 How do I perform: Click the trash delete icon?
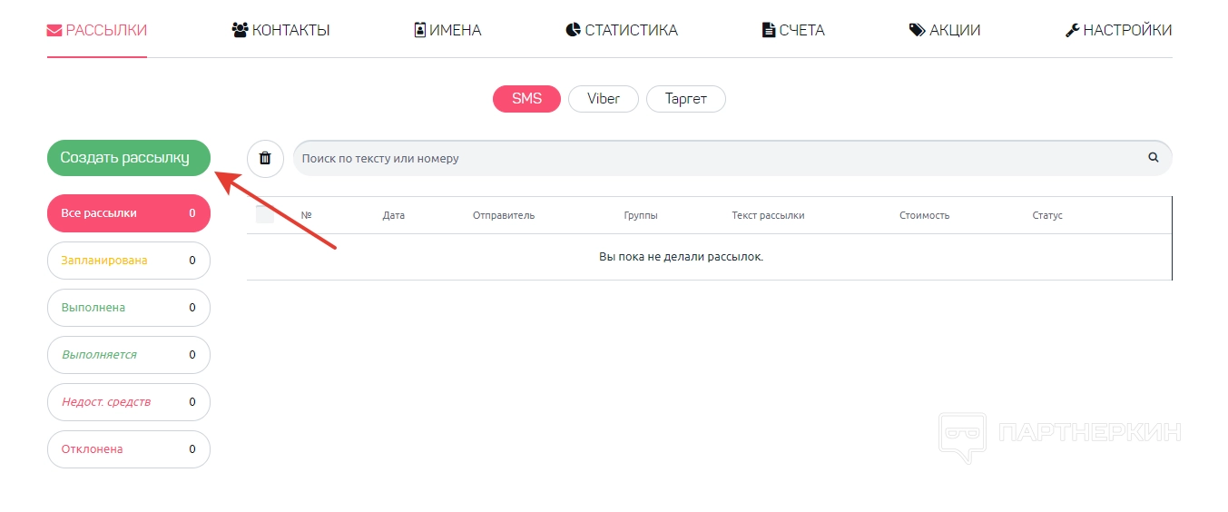[x=265, y=158]
